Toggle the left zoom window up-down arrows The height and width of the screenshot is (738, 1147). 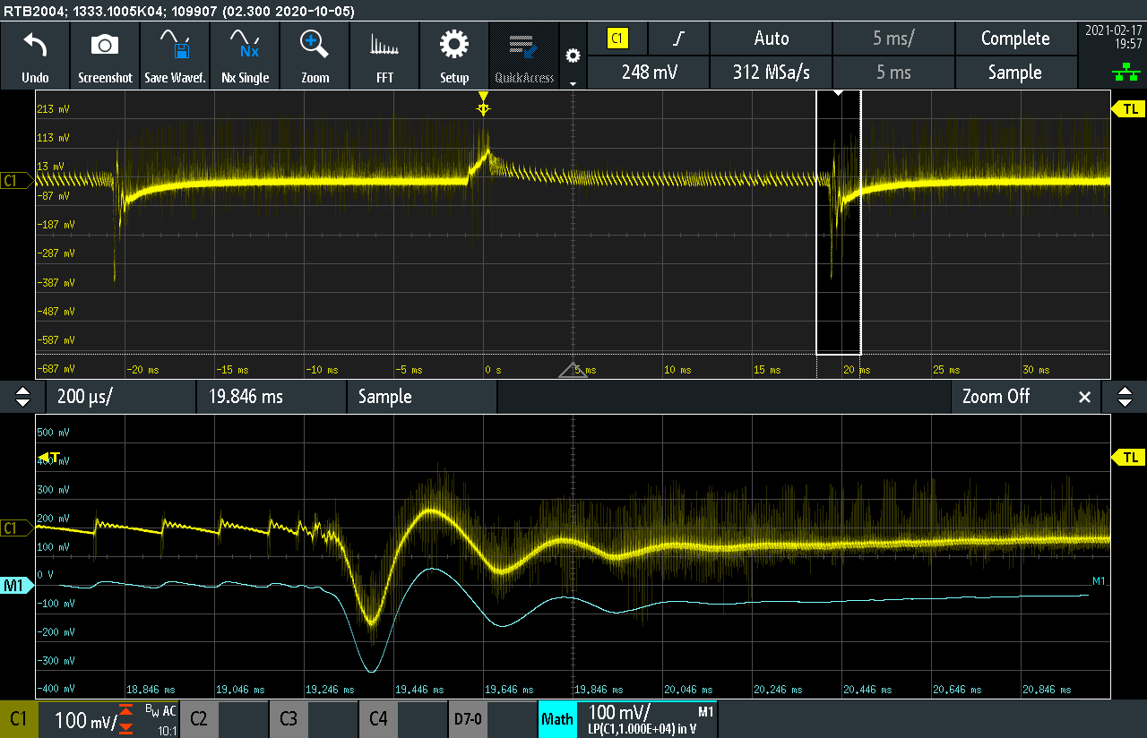[x=23, y=397]
